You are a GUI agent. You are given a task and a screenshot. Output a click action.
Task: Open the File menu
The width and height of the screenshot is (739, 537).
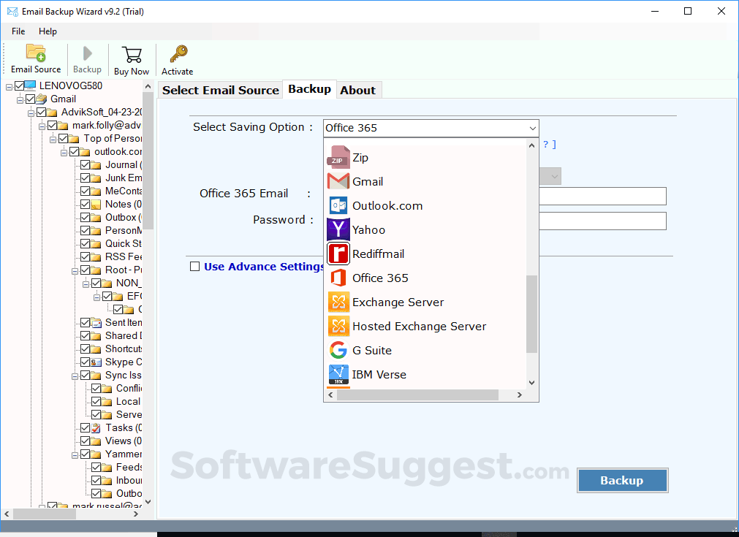coord(18,31)
